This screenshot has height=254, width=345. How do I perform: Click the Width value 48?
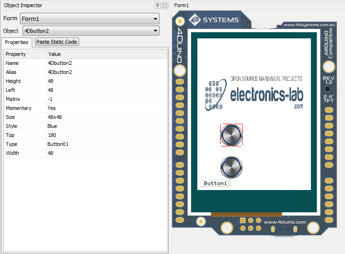pos(51,153)
